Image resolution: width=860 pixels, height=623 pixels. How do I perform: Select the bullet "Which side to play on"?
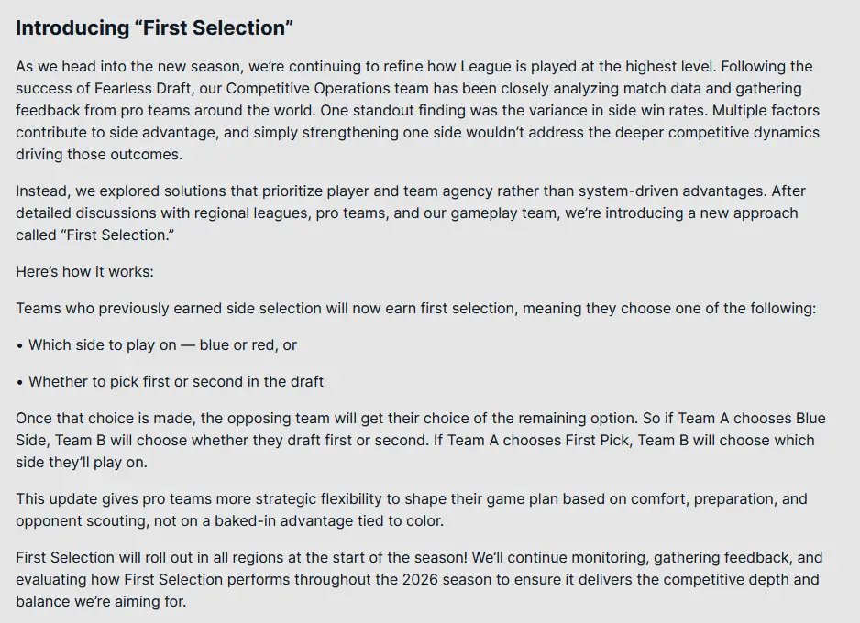point(162,345)
